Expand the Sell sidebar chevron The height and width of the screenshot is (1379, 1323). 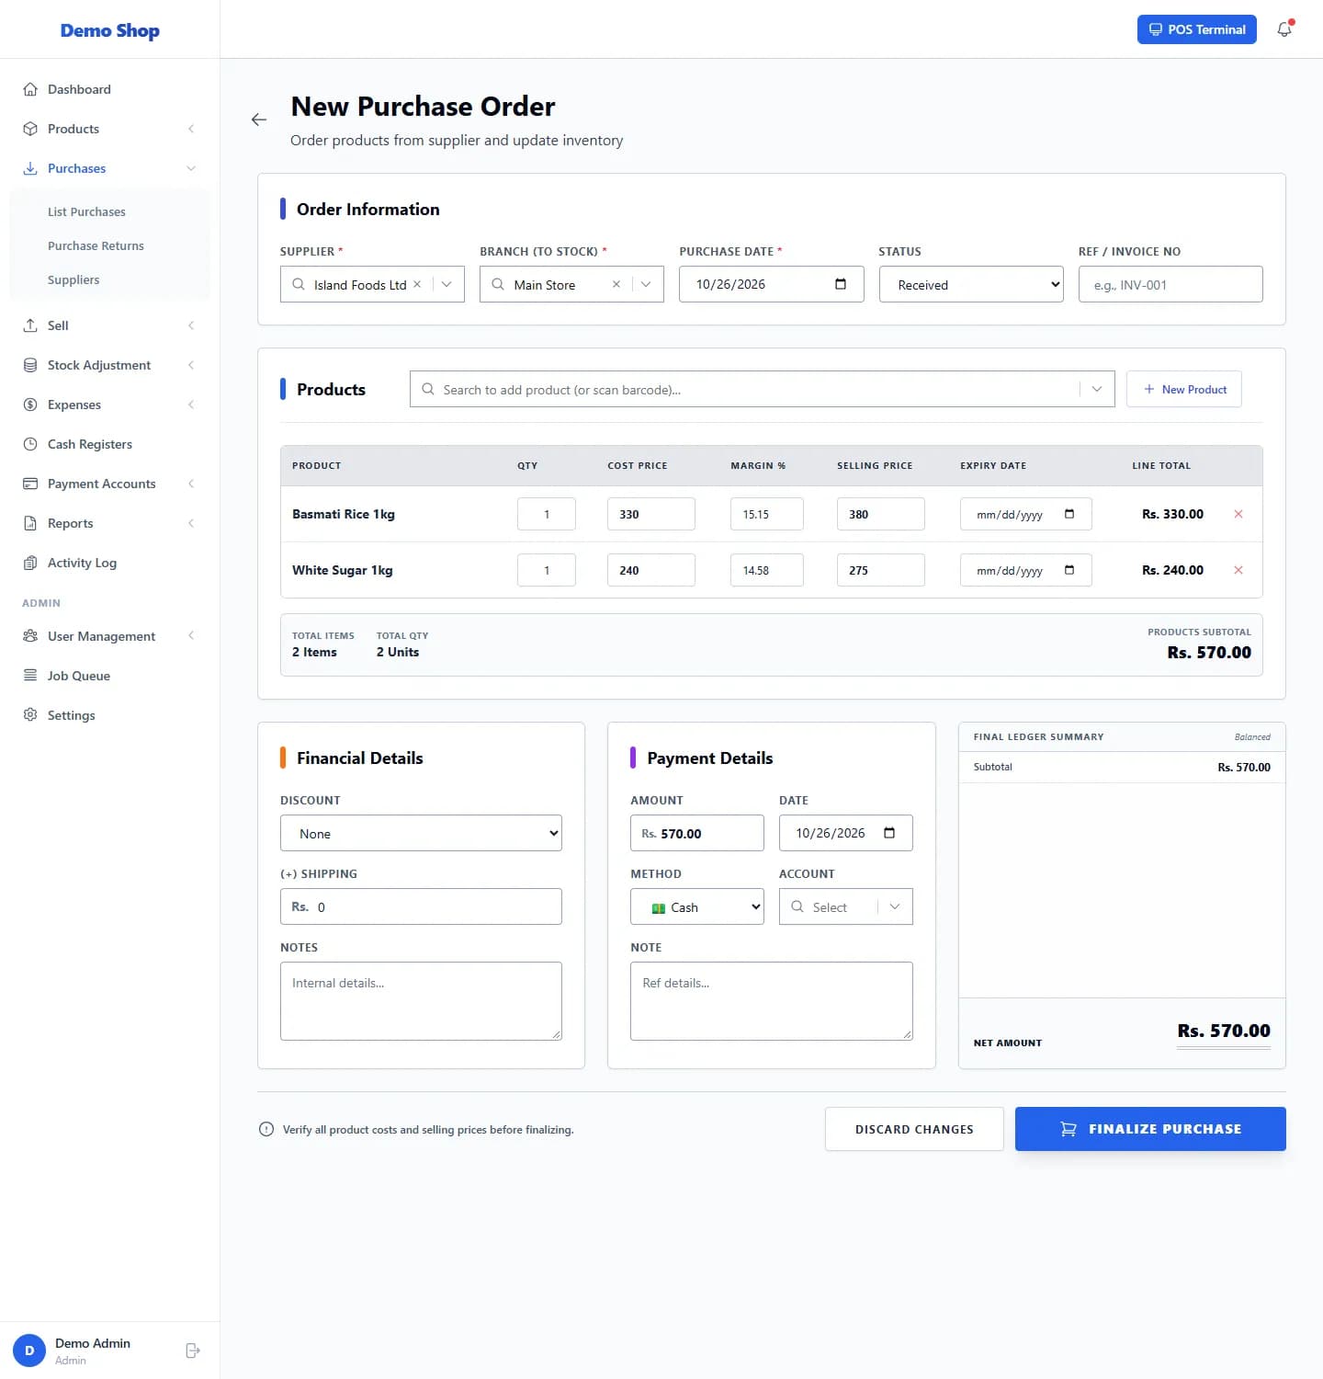(191, 325)
